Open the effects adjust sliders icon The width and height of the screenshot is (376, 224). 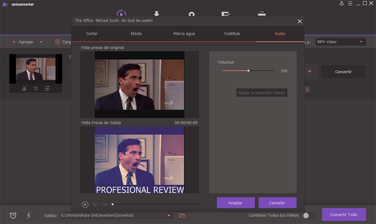pyautogui.click(x=48, y=88)
